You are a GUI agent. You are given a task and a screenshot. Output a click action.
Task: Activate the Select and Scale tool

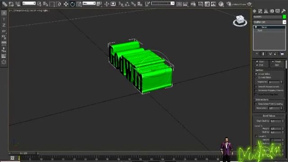79,4
